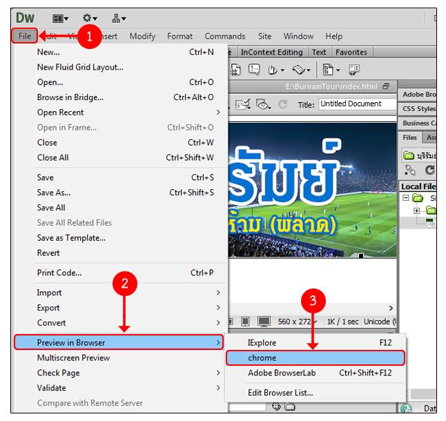Open the Layout switcher icon in the title bar
Screen dimensions: 446x421
(x=61, y=19)
